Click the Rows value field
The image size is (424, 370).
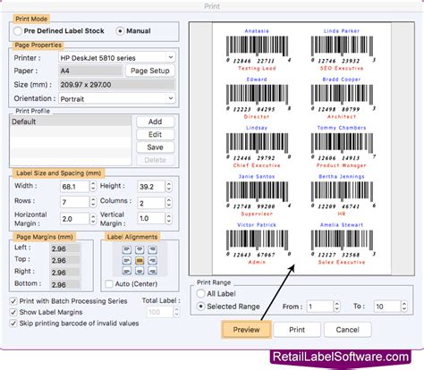[74, 202]
